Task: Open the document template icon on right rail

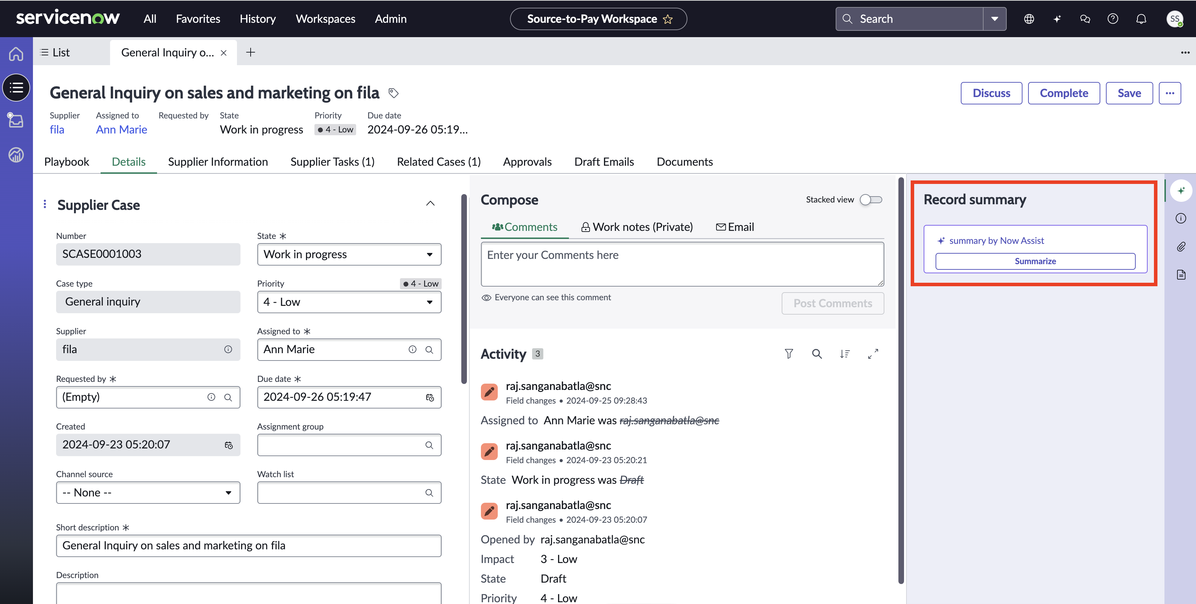Action: 1181,275
